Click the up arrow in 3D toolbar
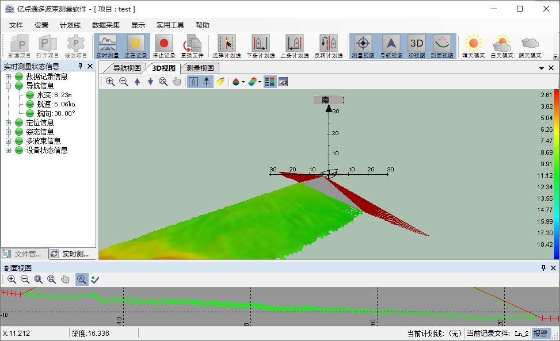Screen dimensions: 560x341 point(137,82)
